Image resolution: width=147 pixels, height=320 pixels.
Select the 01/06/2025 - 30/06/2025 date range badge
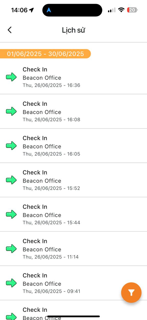pyautogui.click(x=45, y=54)
